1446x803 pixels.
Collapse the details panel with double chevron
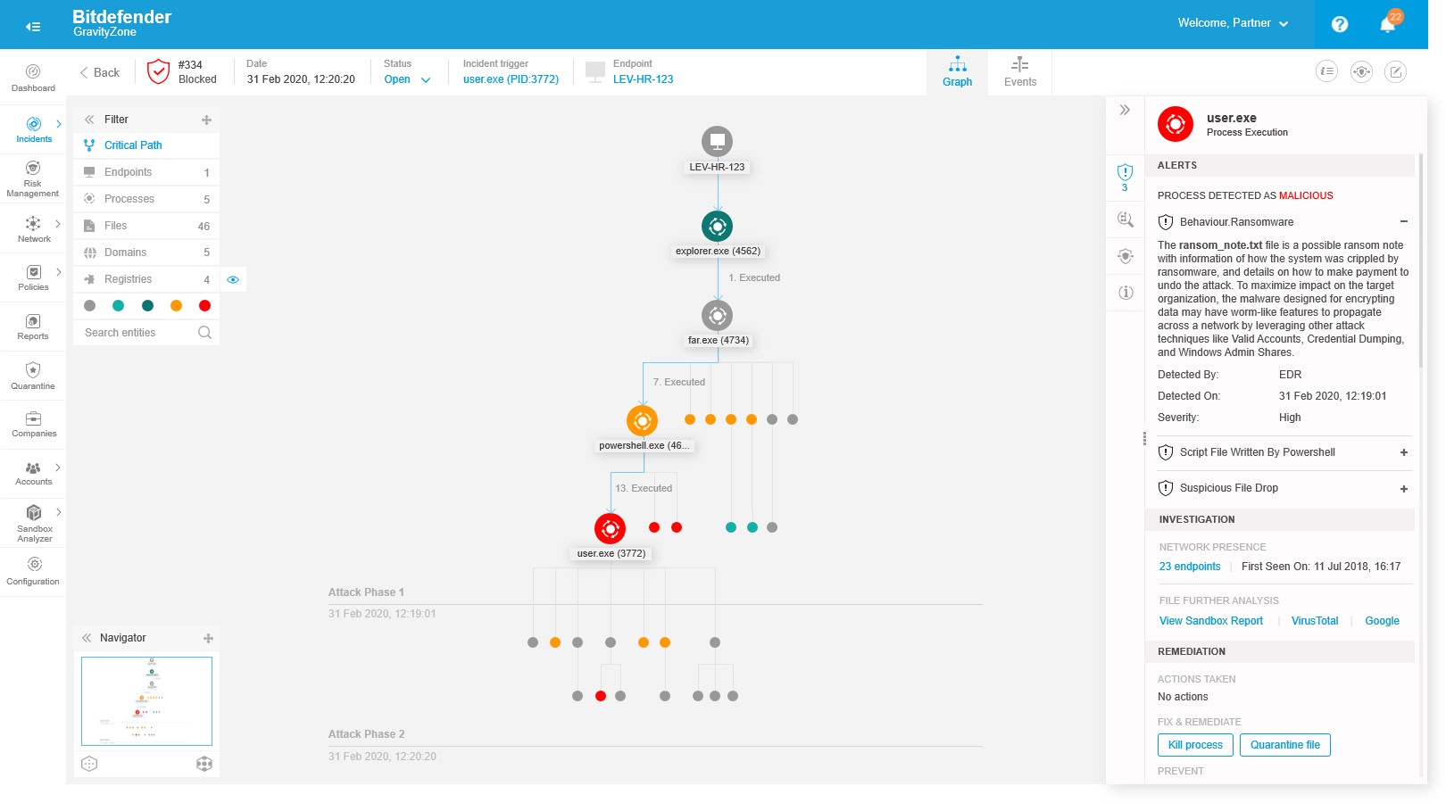tap(1125, 110)
